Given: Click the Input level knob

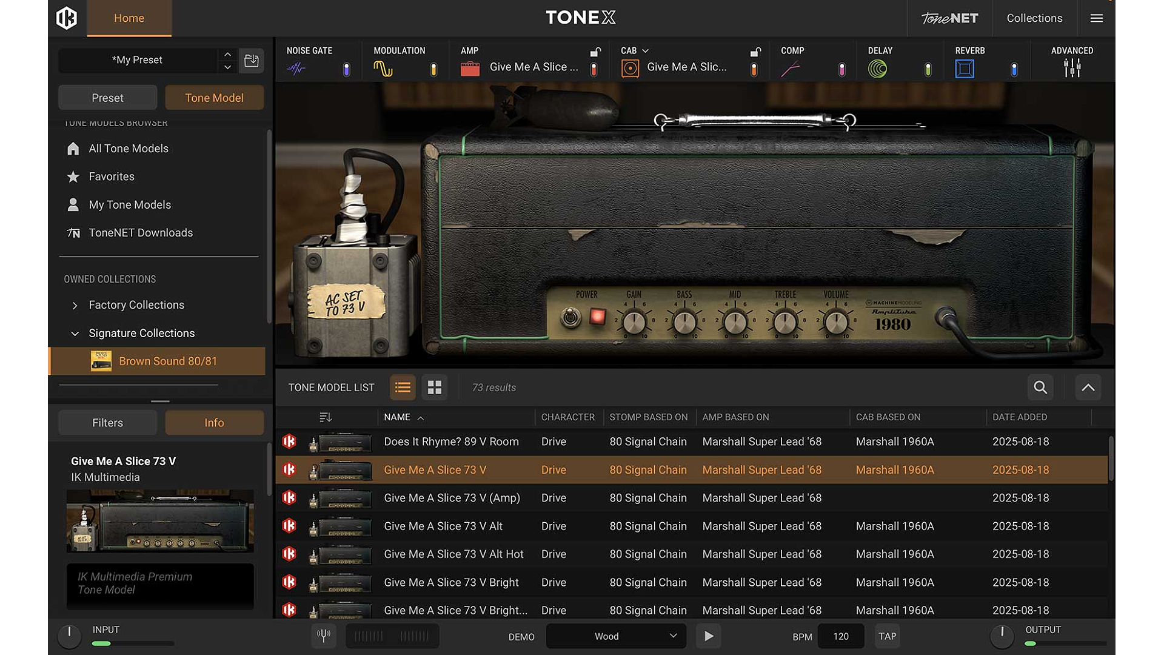Looking at the screenshot, I should (69, 636).
